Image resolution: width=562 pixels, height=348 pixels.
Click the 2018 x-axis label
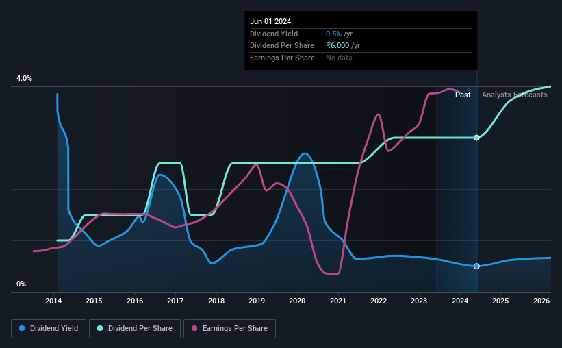click(x=216, y=301)
